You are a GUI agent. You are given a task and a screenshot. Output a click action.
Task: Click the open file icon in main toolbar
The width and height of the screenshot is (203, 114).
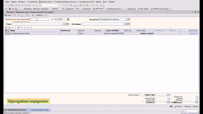9,5
